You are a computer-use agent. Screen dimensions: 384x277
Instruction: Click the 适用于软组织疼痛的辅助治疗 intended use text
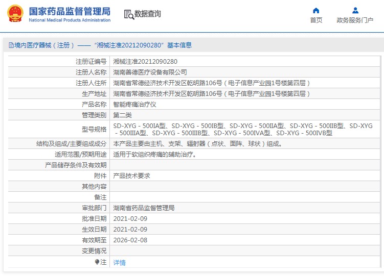[x=154, y=154]
